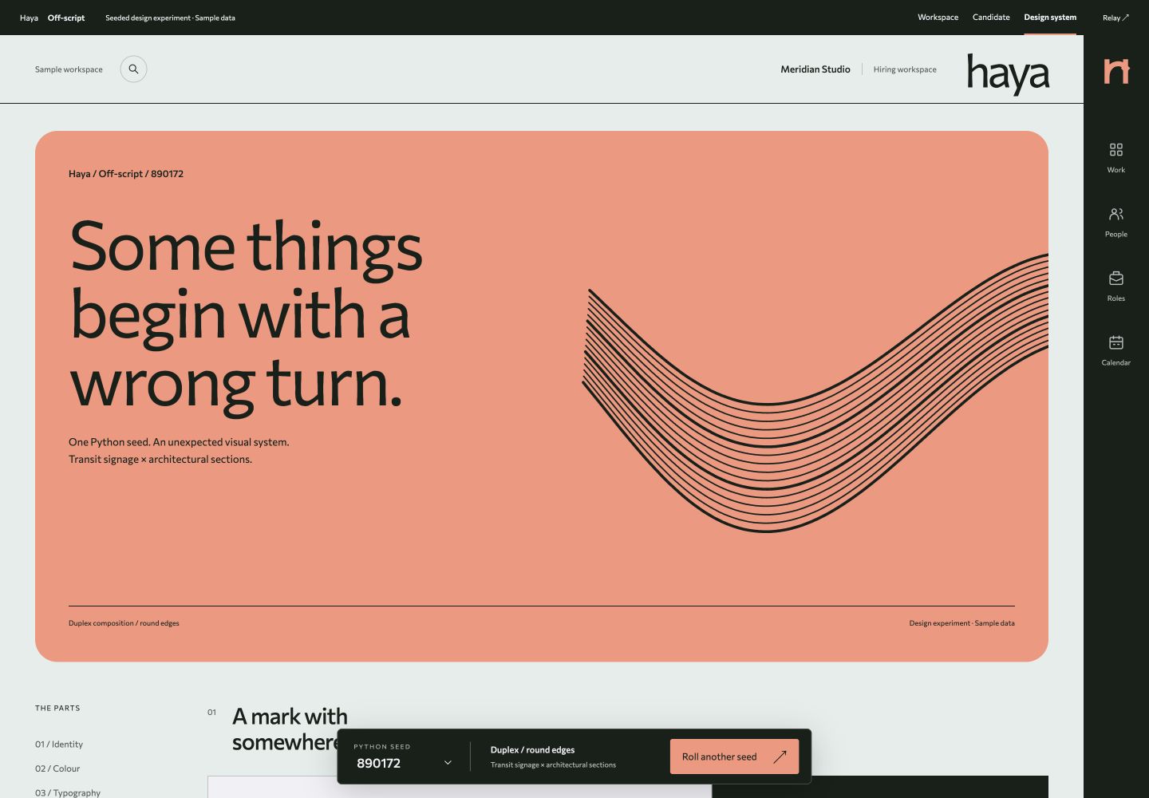Switch to the Workspace tab
The height and width of the screenshot is (798, 1149).
click(938, 18)
